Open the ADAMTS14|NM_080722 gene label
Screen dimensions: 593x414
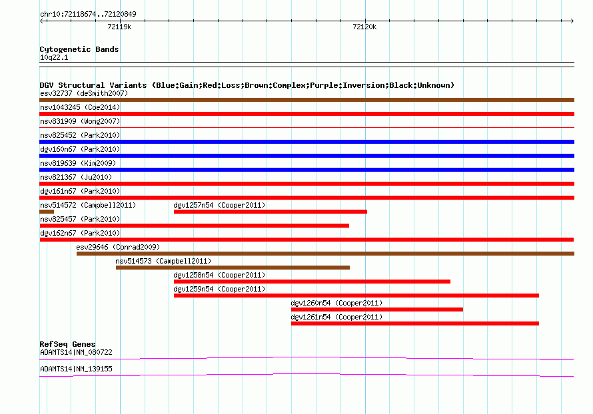coord(76,352)
